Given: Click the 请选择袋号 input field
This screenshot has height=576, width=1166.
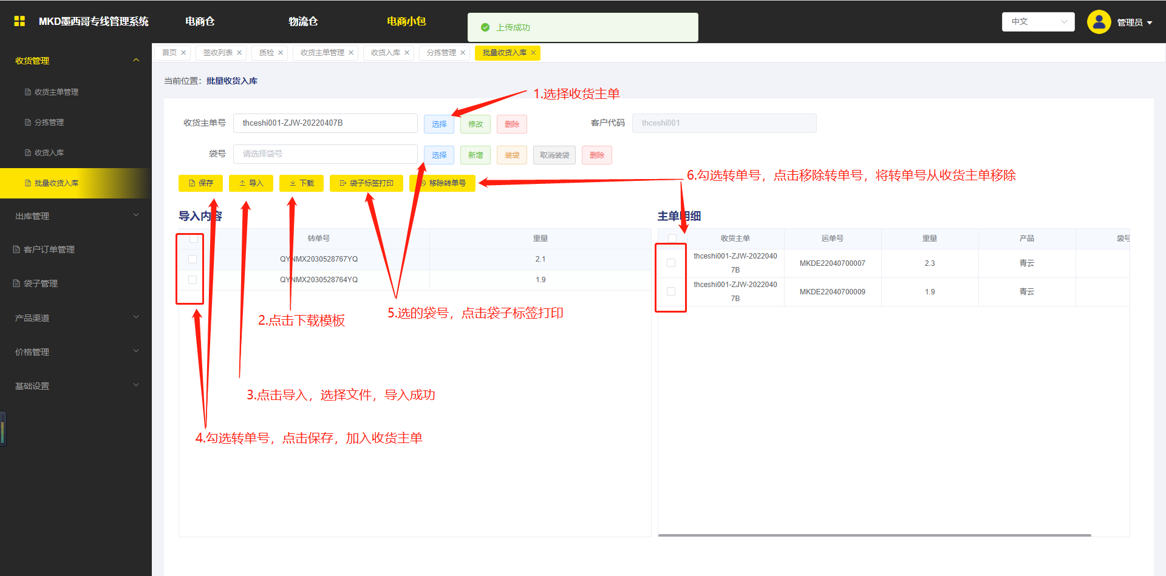Looking at the screenshot, I should [325, 154].
